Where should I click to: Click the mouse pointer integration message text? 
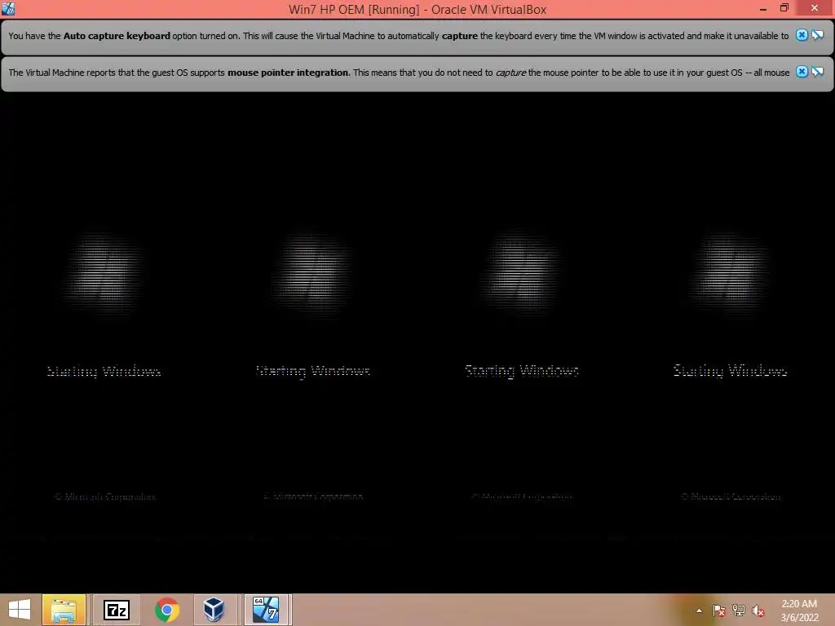399,73
